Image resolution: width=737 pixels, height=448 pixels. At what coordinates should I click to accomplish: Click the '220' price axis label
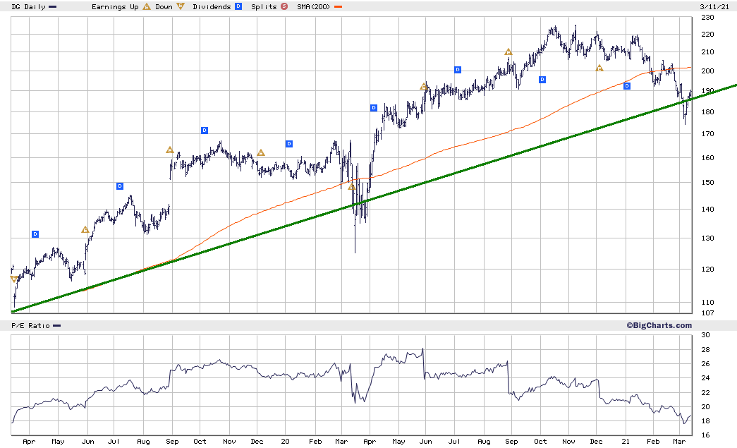click(707, 35)
